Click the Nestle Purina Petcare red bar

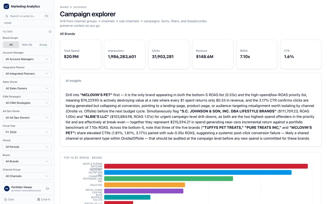coord(206,166)
